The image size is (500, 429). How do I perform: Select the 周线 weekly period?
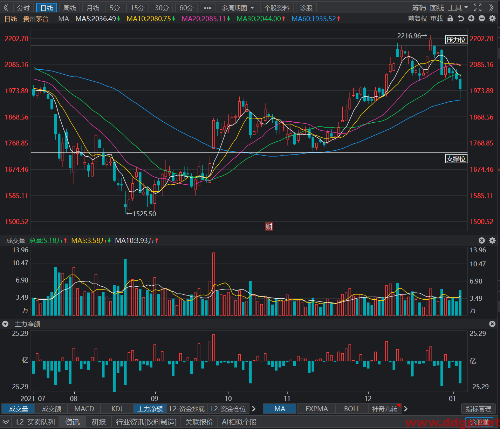point(70,8)
